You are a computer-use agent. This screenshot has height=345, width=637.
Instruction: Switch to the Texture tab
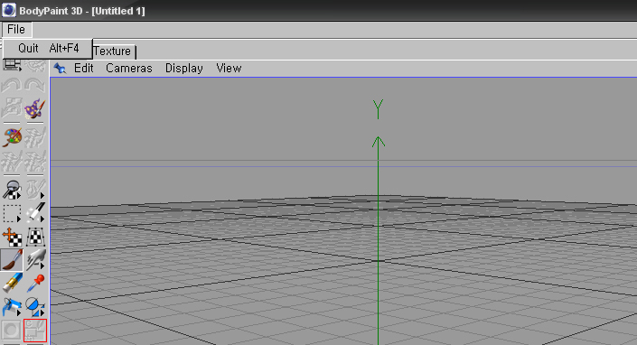(x=113, y=51)
